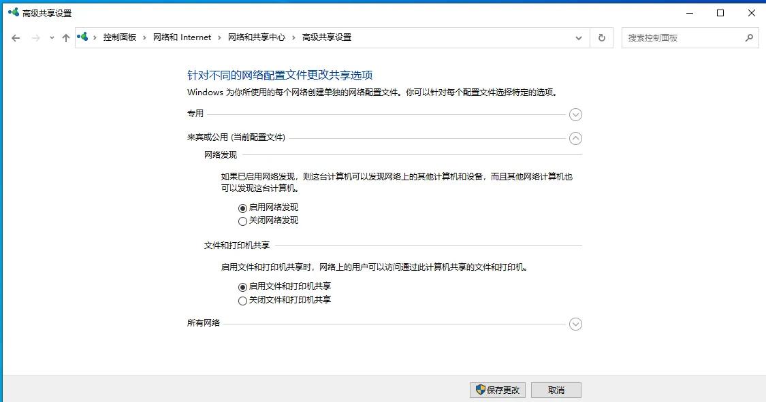Viewport: 766px width, 402px height.
Task: Click the 取消 button
Action: [x=556, y=389]
